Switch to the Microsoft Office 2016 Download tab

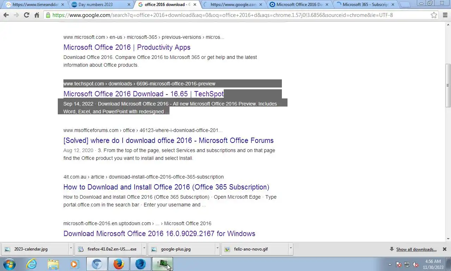coord(299,5)
